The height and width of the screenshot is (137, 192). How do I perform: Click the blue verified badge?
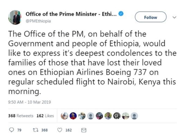(122, 14)
